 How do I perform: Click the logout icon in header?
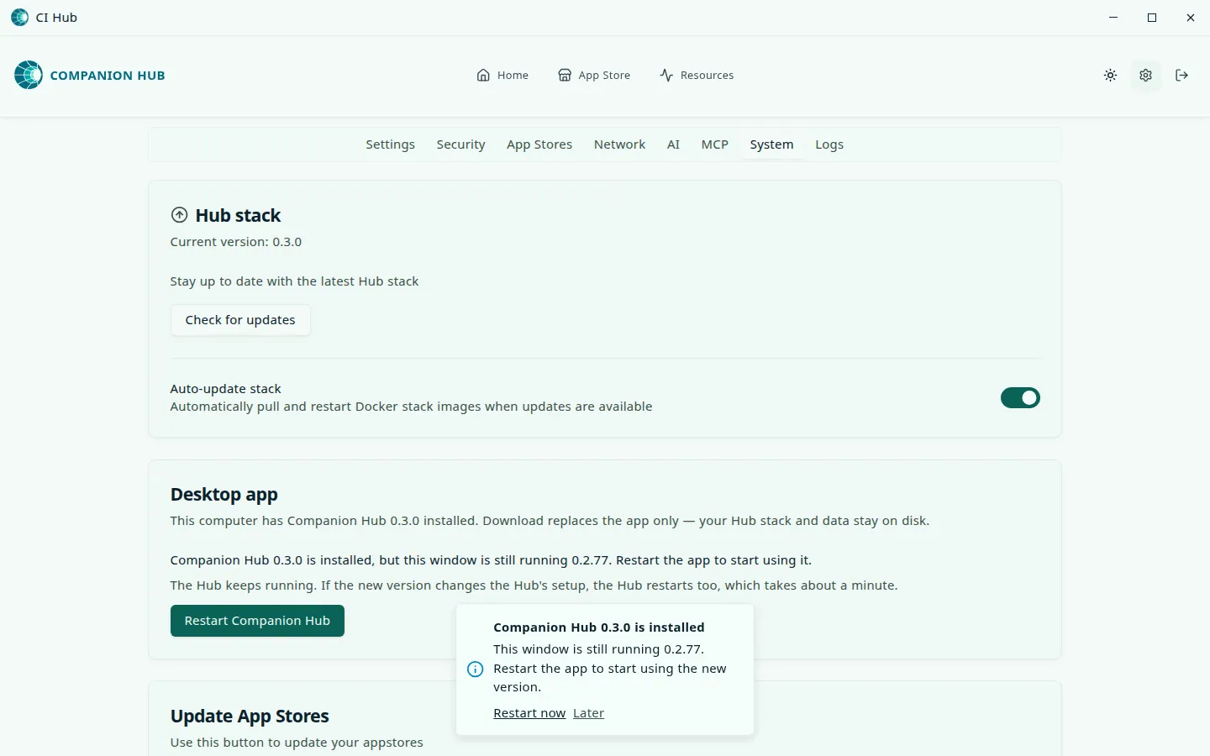pos(1181,75)
